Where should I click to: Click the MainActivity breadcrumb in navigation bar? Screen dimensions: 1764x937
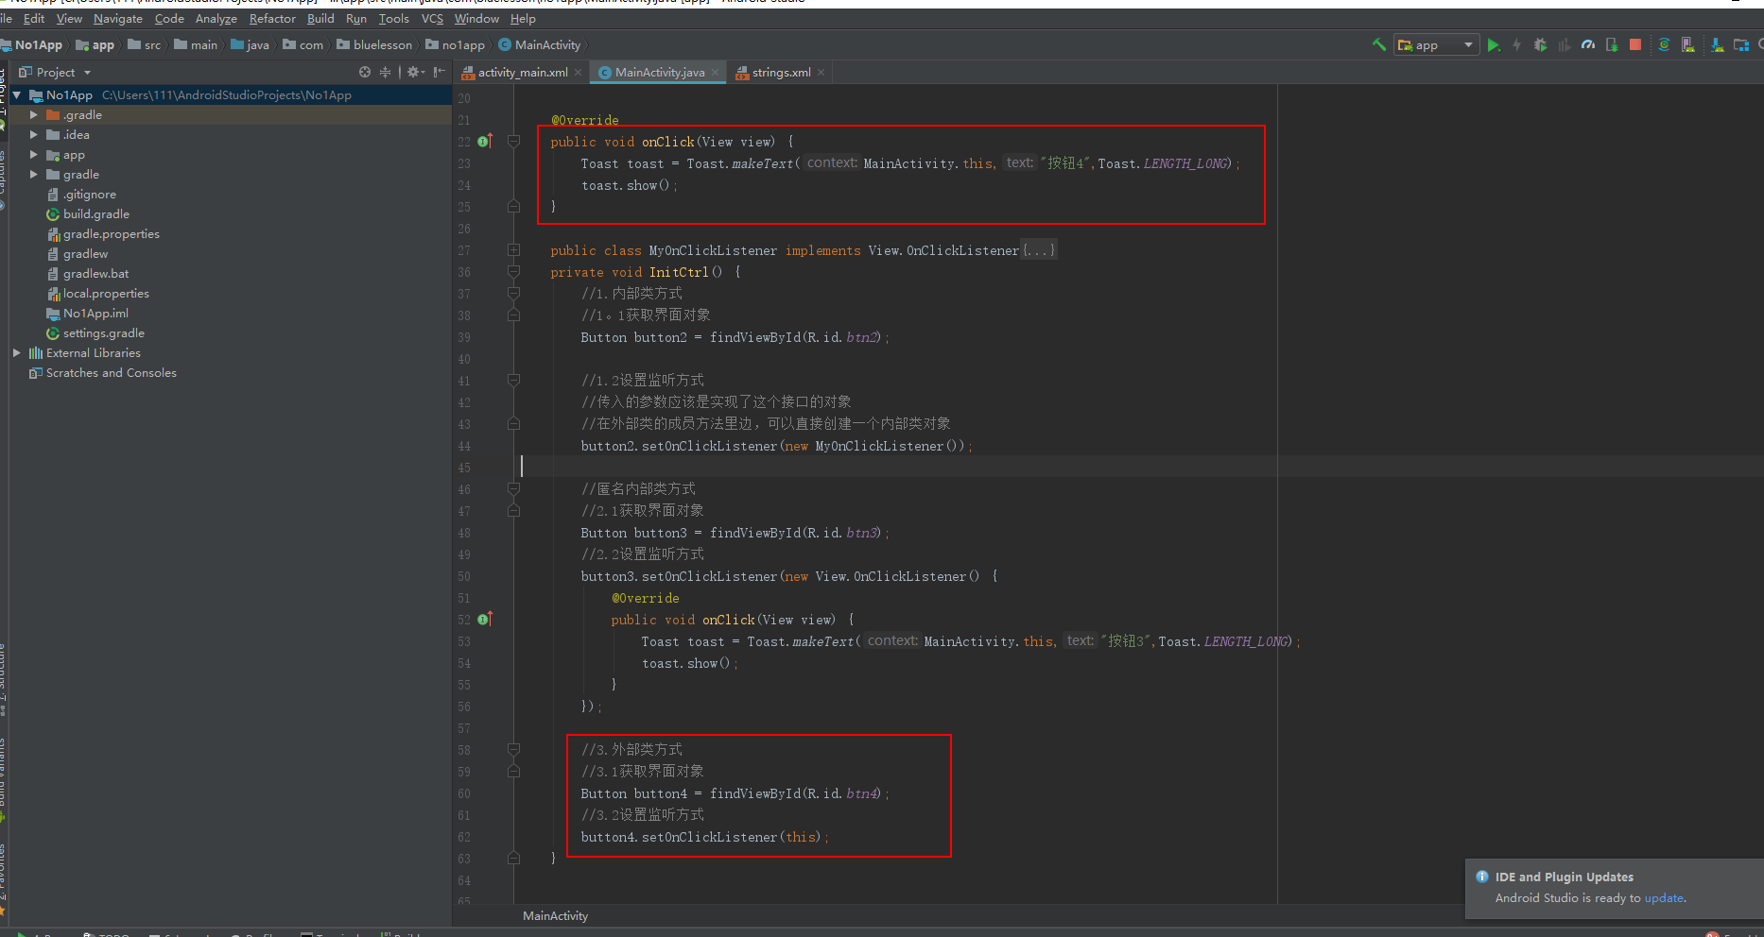click(540, 45)
